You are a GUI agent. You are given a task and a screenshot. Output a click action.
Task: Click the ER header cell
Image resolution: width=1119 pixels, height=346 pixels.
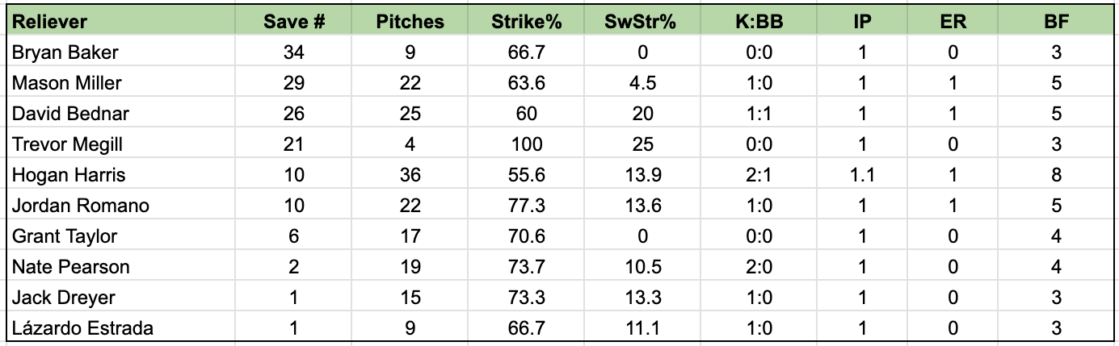click(953, 22)
